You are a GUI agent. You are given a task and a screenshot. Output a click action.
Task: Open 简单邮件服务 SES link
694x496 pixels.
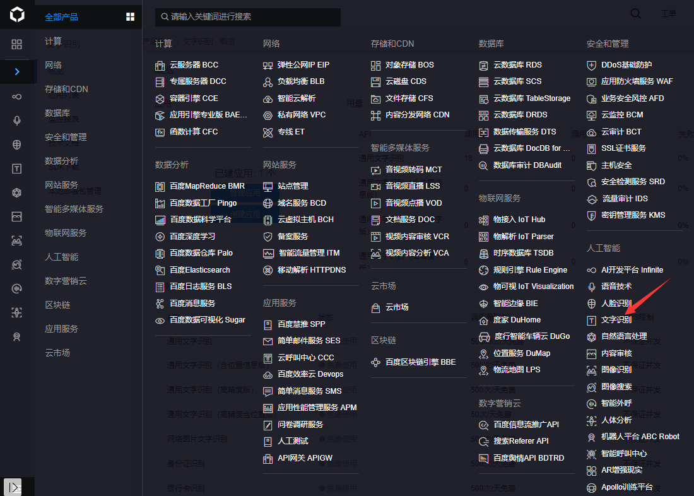click(x=309, y=341)
